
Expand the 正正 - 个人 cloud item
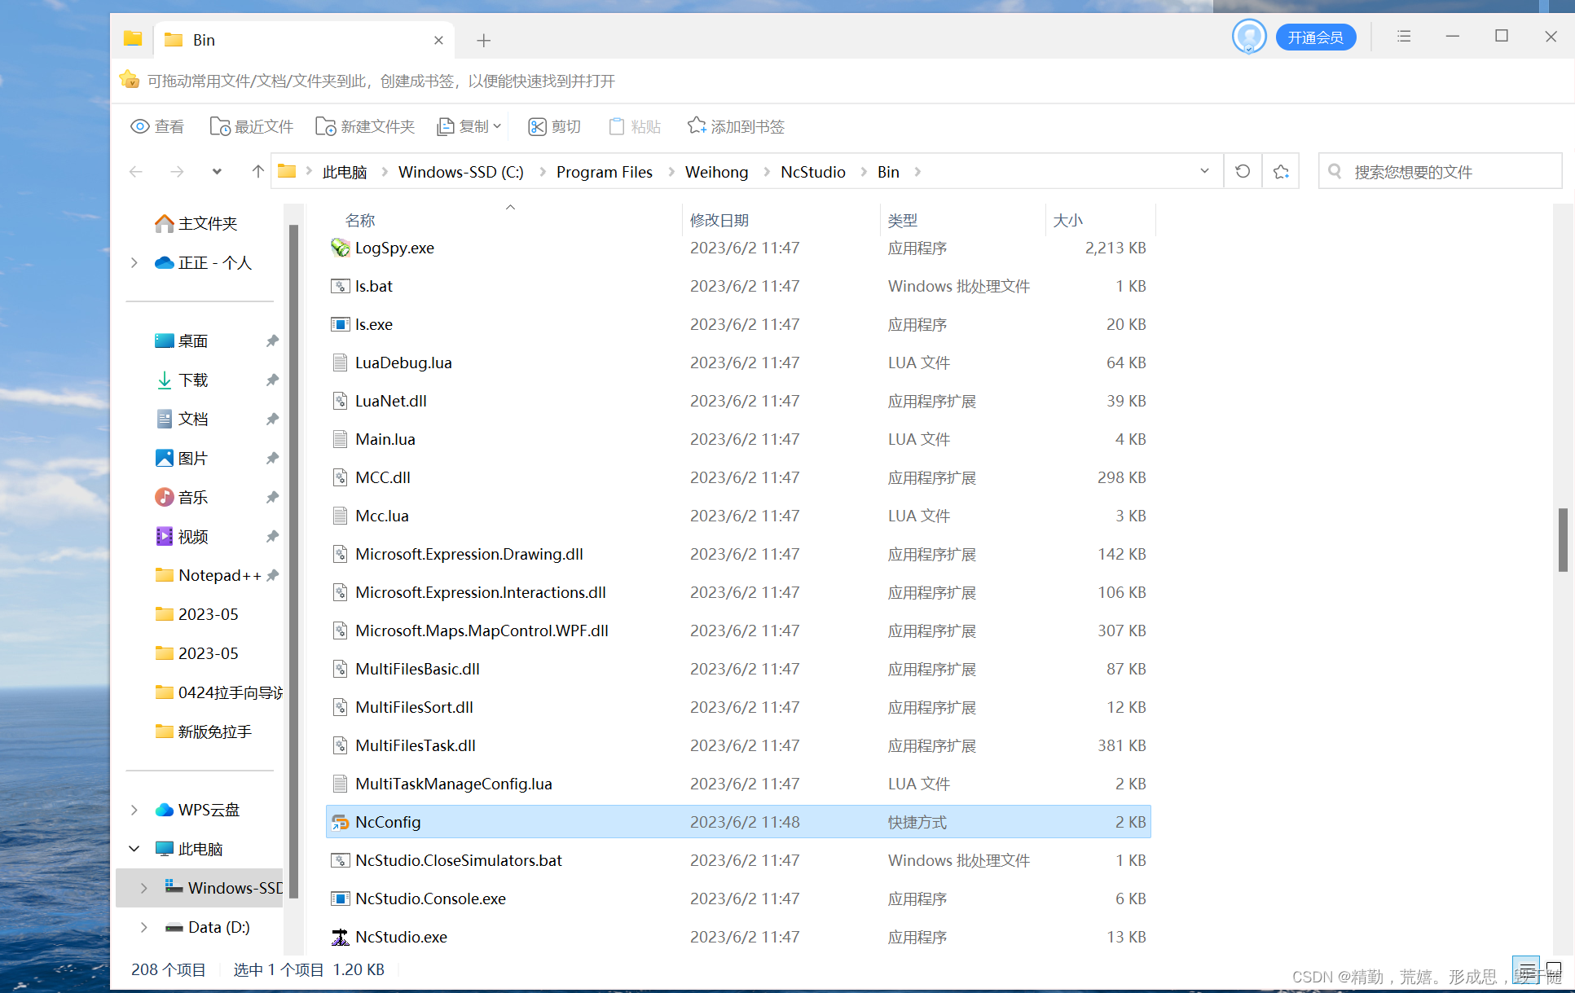coord(134,262)
